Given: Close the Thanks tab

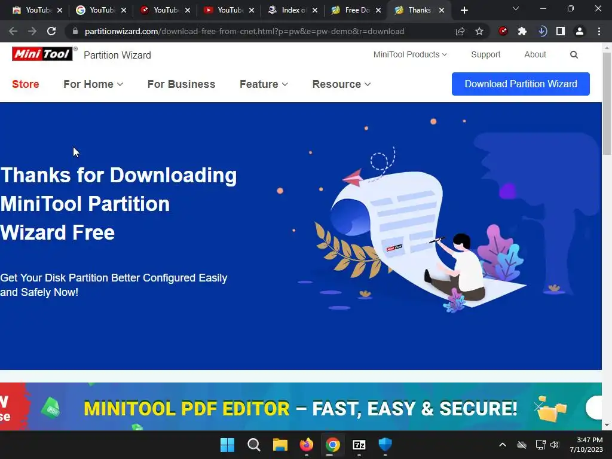Looking at the screenshot, I should pyautogui.click(x=442, y=11).
